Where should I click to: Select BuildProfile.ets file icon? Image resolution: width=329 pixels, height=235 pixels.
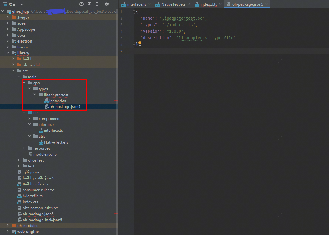coord(19,184)
